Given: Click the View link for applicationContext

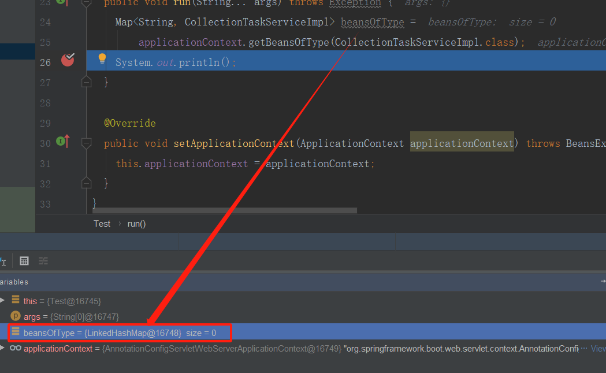Looking at the screenshot, I should pos(598,349).
